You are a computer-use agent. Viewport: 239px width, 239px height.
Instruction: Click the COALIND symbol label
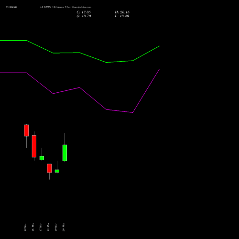pyautogui.click(x=11, y=7)
